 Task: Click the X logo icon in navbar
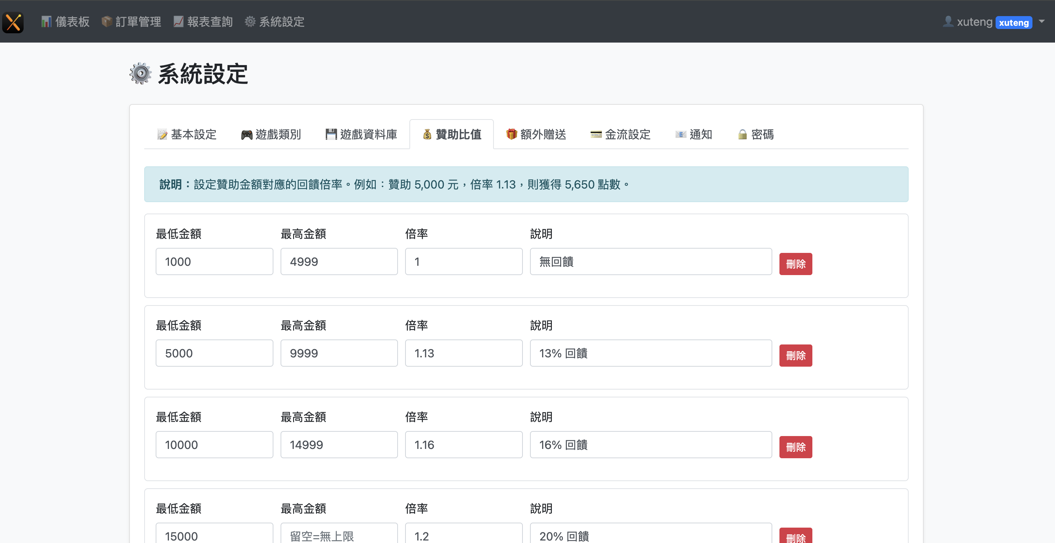pos(13,22)
